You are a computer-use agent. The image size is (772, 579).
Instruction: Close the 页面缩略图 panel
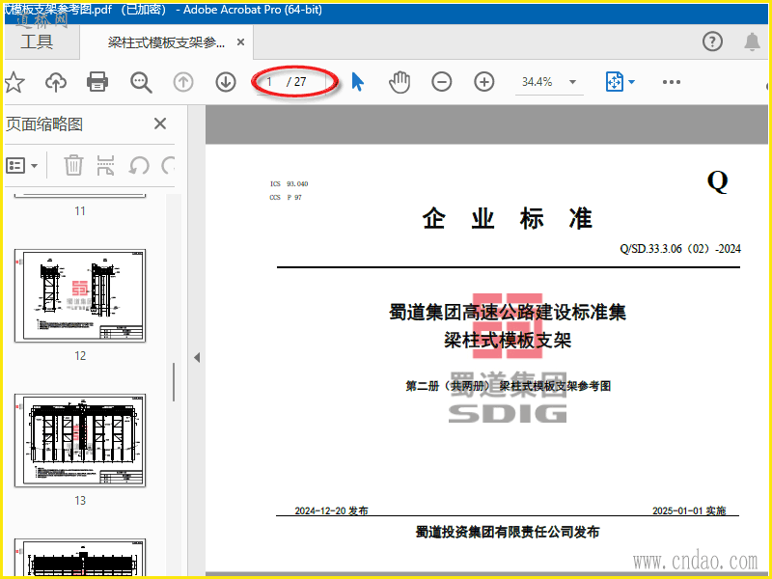click(x=160, y=124)
